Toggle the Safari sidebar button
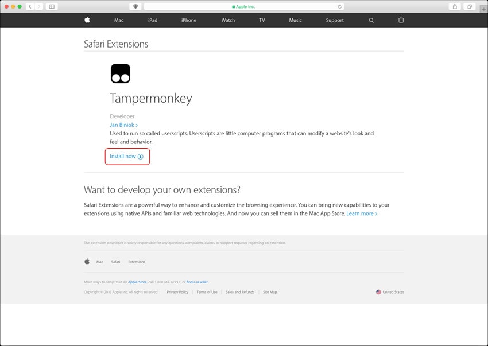The width and height of the screenshot is (488, 346). pyautogui.click(x=52, y=6)
